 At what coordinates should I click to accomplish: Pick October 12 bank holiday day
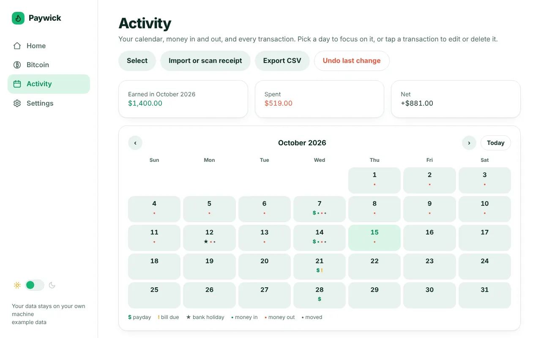point(209,238)
